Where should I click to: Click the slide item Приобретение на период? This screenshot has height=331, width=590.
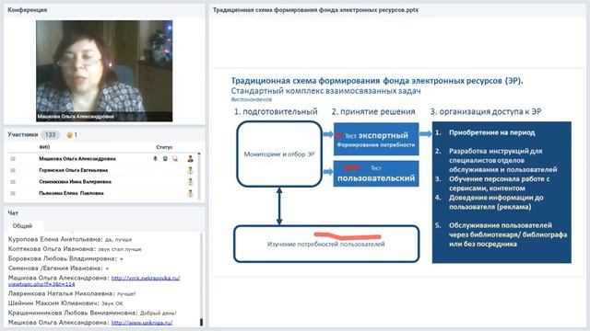(491, 132)
